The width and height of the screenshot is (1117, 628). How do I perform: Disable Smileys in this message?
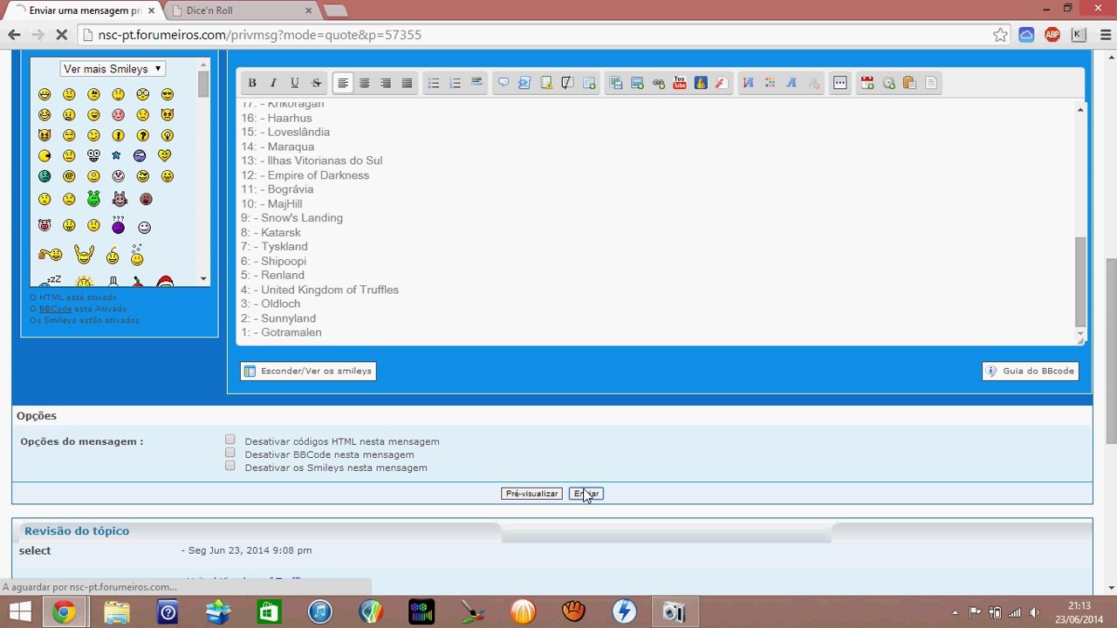(x=230, y=466)
